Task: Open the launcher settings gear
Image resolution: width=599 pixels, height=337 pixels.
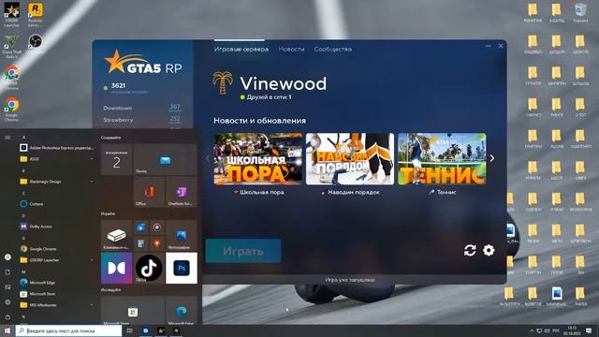Action: point(489,250)
